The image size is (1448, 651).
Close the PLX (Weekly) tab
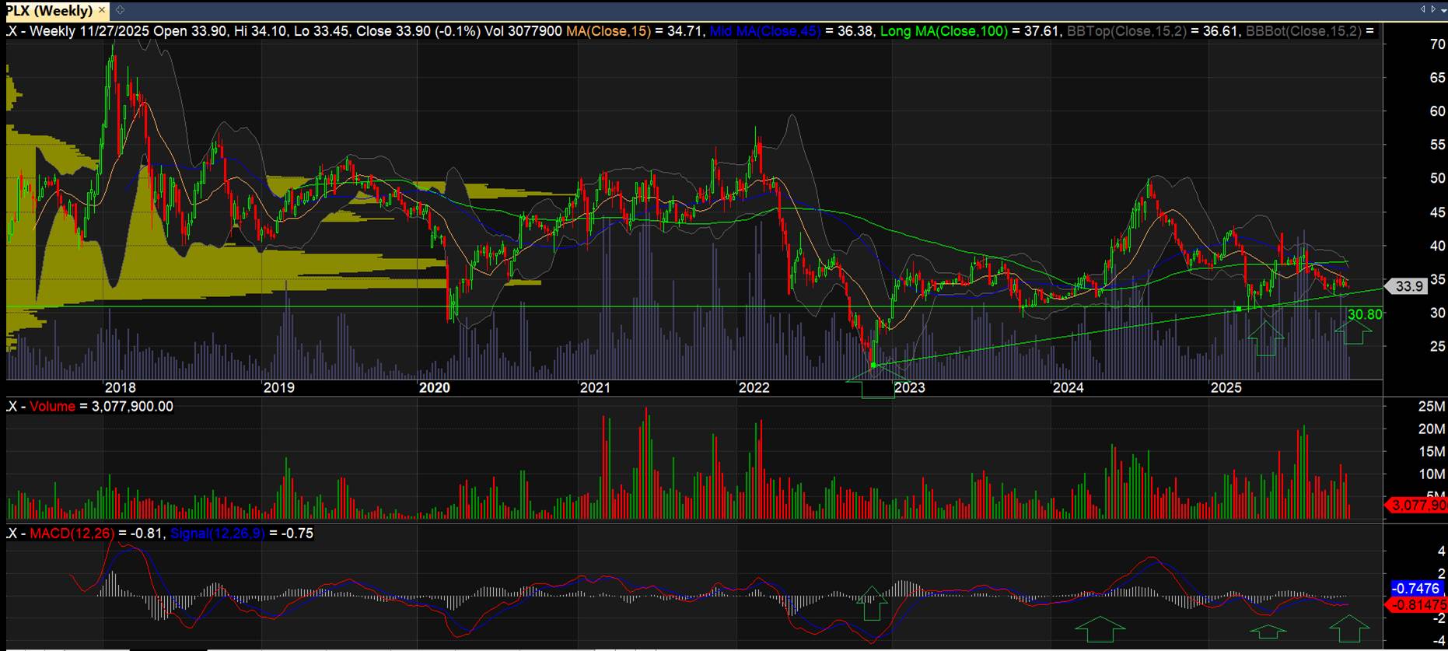(102, 11)
